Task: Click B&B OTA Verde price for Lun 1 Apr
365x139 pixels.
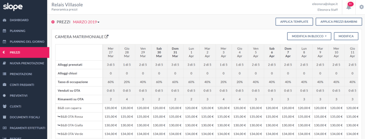Action: (191, 134)
